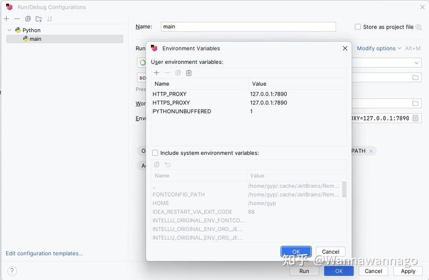
Task: Select the HTTP_PROXY variable name
Action: pyautogui.click(x=169, y=94)
